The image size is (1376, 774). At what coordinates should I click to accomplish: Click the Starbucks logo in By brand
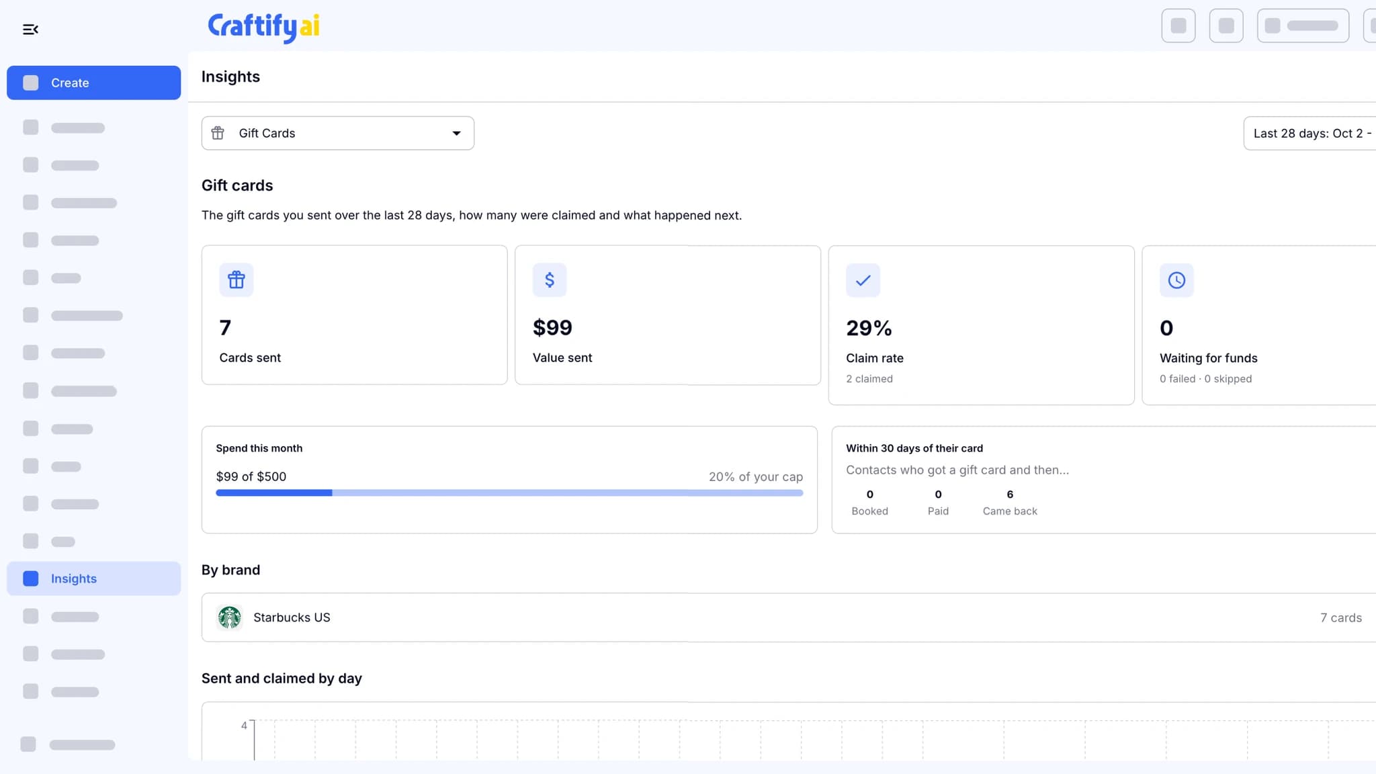click(230, 617)
